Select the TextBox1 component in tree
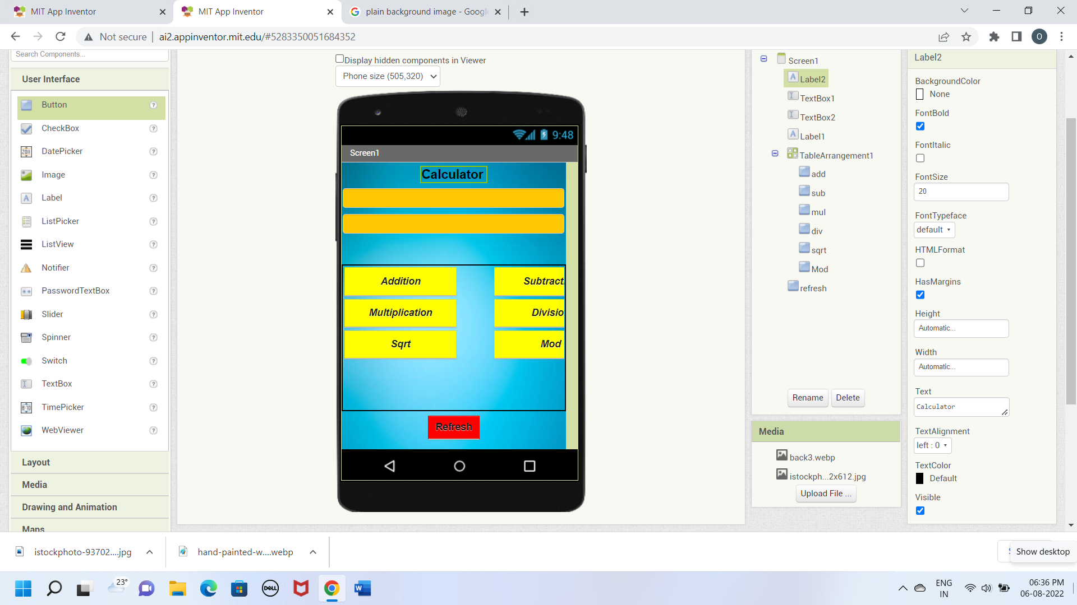 click(817, 98)
